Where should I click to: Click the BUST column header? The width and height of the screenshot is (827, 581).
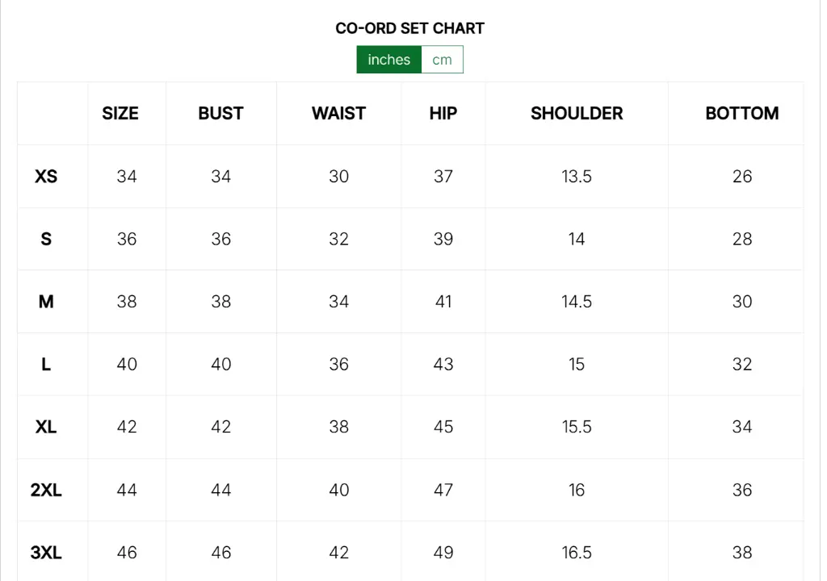(220, 114)
